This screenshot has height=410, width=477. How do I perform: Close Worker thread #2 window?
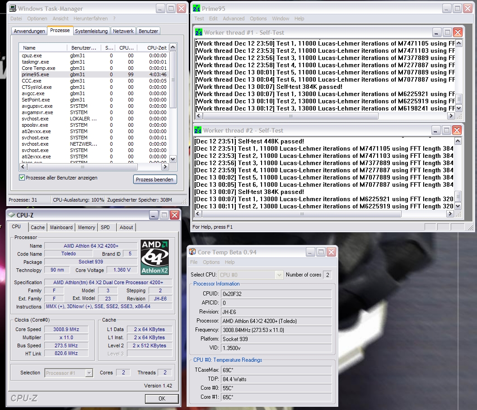(457, 130)
